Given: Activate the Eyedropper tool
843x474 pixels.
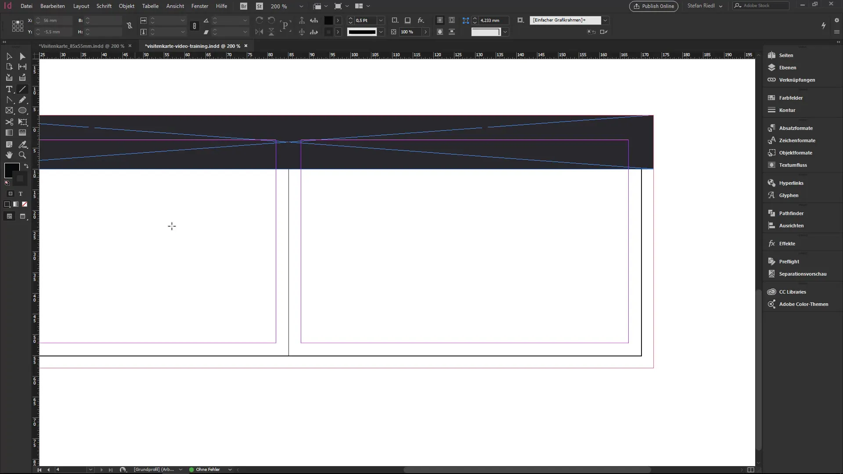Looking at the screenshot, I should click(22, 144).
